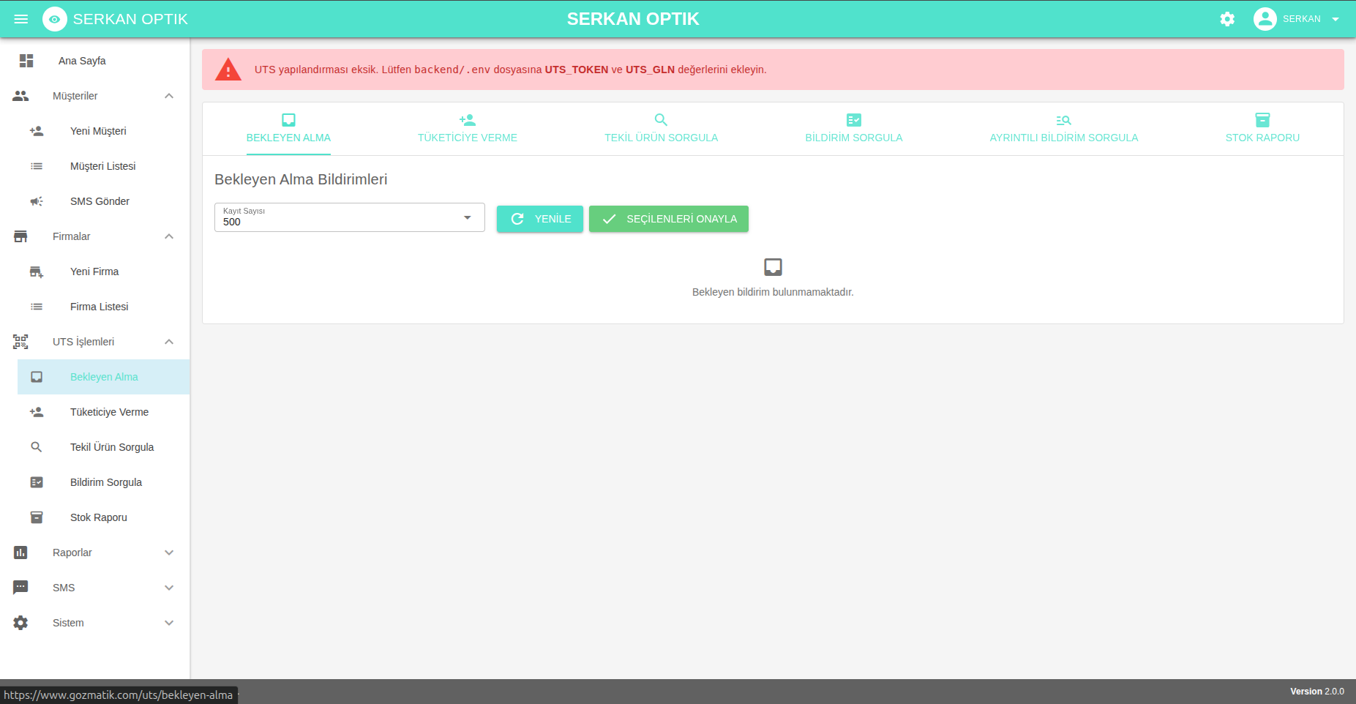Screen dimensions: 1356x704
Task: Go to Ana Sayfa in sidebar
Action: 95,61
